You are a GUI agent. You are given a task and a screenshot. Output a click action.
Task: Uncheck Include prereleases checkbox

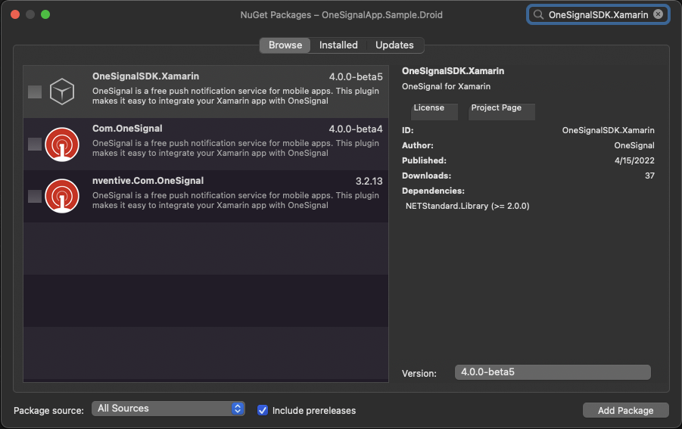[262, 410]
